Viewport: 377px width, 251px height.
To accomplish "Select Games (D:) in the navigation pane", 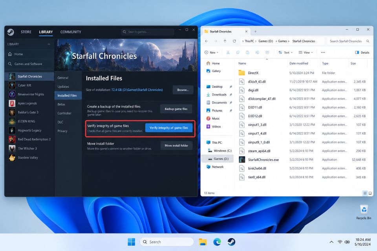I will [x=218, y=159].
